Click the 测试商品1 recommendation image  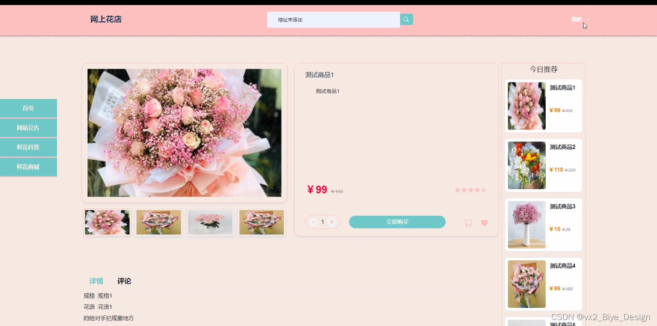click(x=527, y=106)
